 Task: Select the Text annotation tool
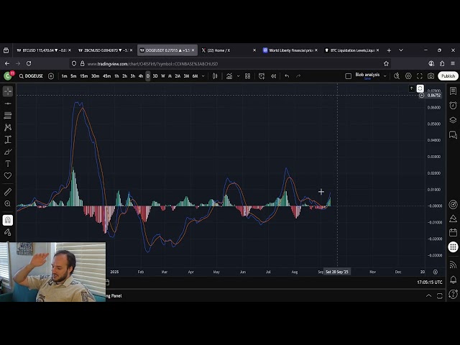[x=8, y=164]
